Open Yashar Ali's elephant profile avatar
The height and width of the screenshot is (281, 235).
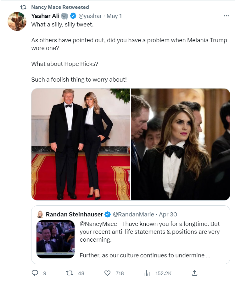pyautogui.click(x=17, y=21)
